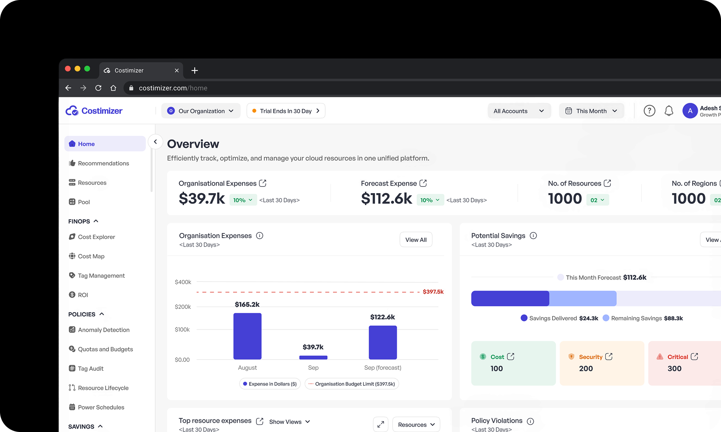Select the Tag Management icon
Viewport: 721px width, 432px height.
72,275
